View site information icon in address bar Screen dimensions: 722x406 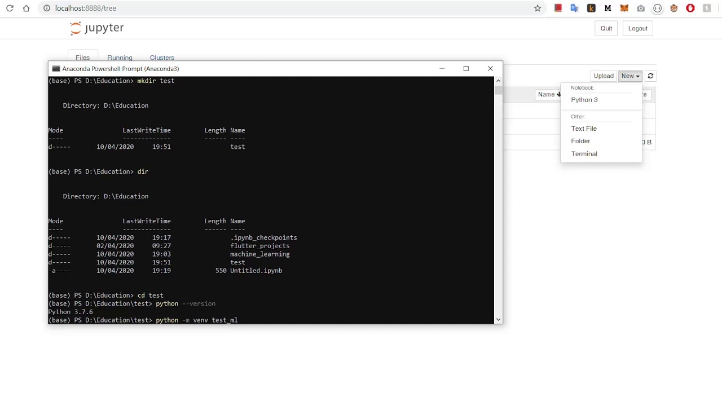[x=47, y=8]
